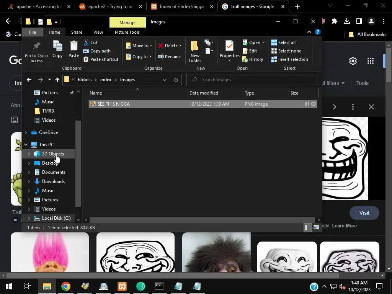Cut the selected file using the scissors icon
Screen dimensions: 392x294
point(90,42)
